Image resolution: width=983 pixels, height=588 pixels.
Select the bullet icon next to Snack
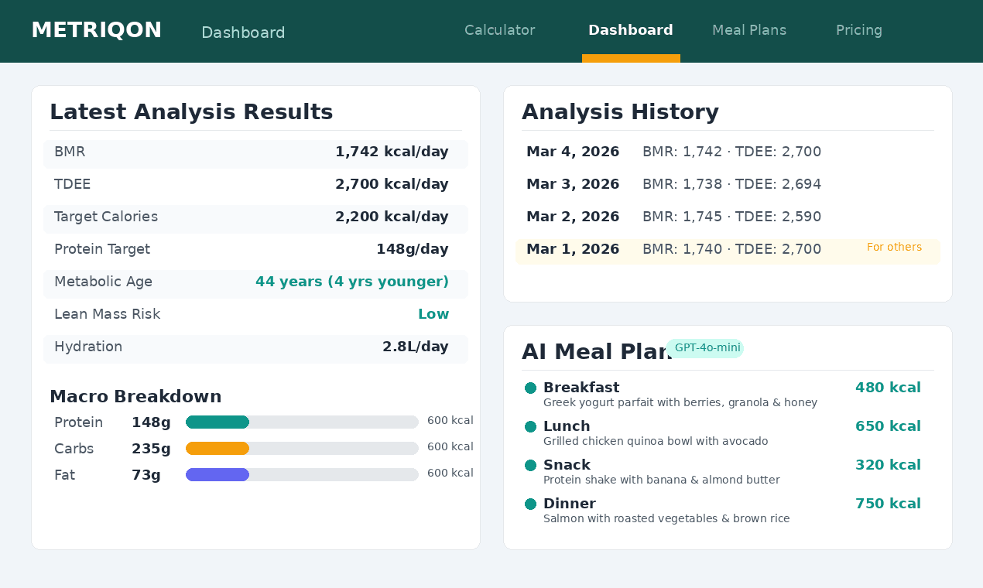[530, 464]
